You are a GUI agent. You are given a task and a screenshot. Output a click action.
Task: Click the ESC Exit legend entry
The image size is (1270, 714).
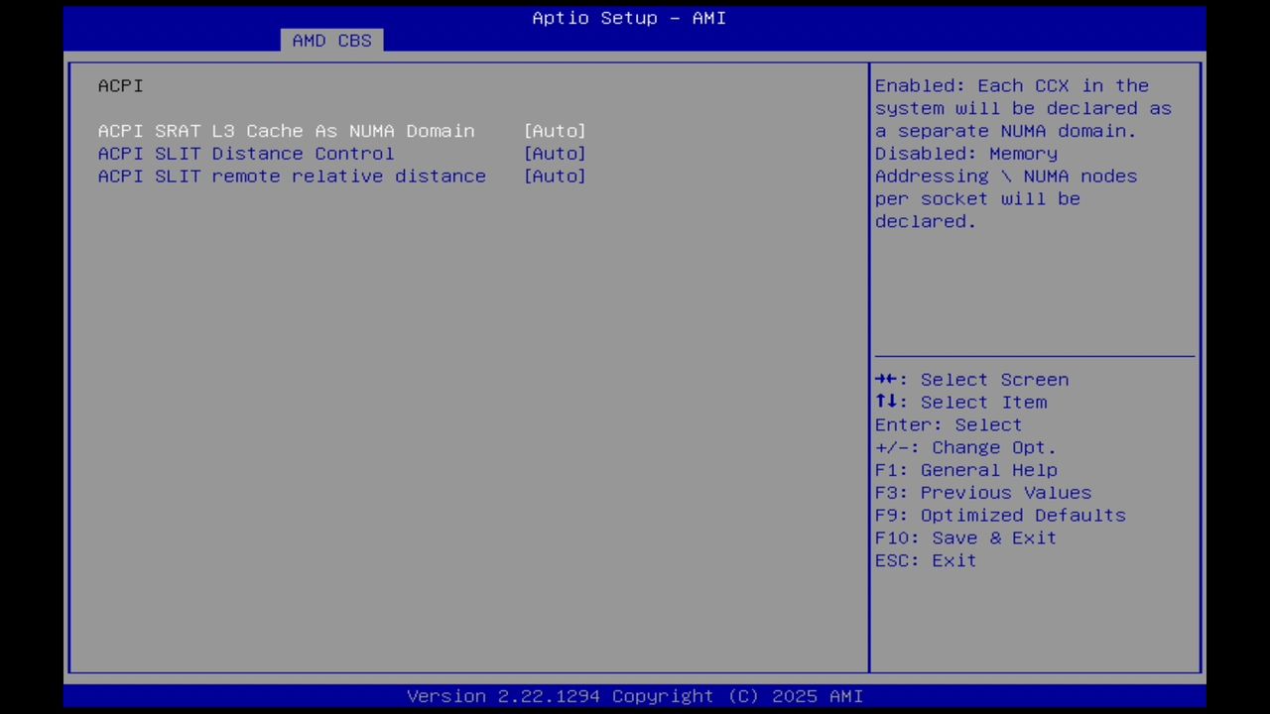click(924, 560)
